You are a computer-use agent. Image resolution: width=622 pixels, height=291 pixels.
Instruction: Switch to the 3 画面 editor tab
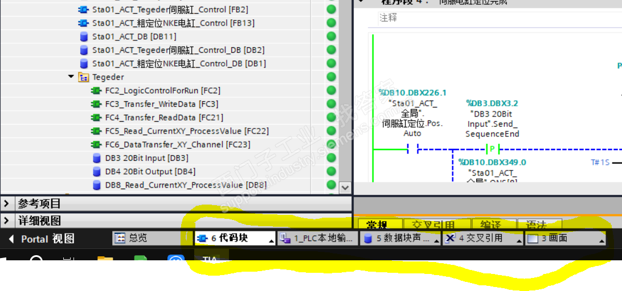click(x=565, y=238)
